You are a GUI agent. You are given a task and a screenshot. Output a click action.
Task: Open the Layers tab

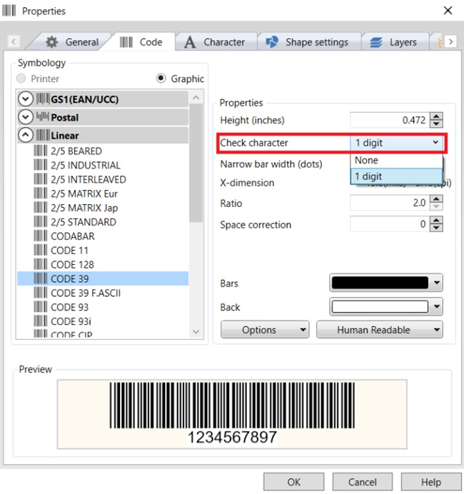[394, 42]
